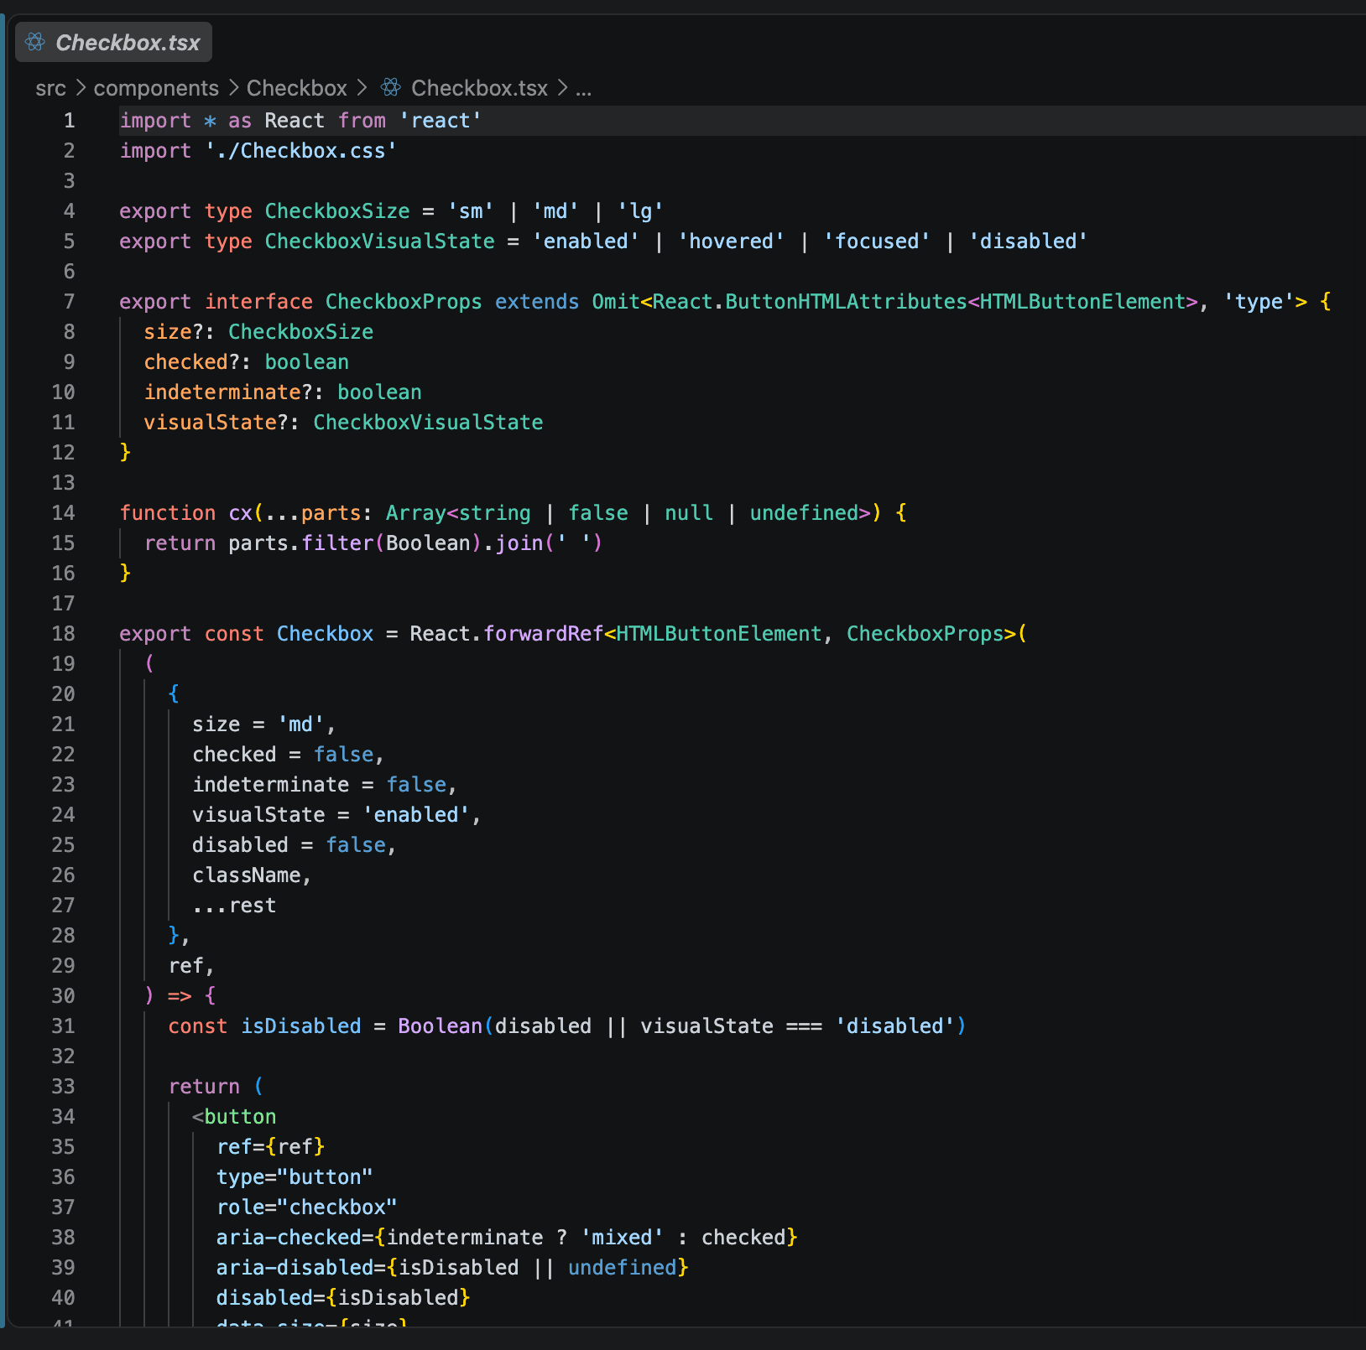
Task: Click line number 7 in gutter
Action: pyautogui.click(x=70, y=302)
